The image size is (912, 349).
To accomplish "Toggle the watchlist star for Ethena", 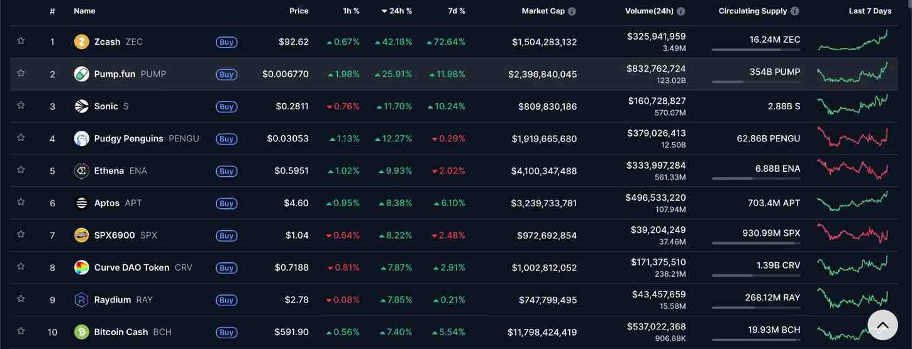I will pyautogui.click(x=21, y=170).
